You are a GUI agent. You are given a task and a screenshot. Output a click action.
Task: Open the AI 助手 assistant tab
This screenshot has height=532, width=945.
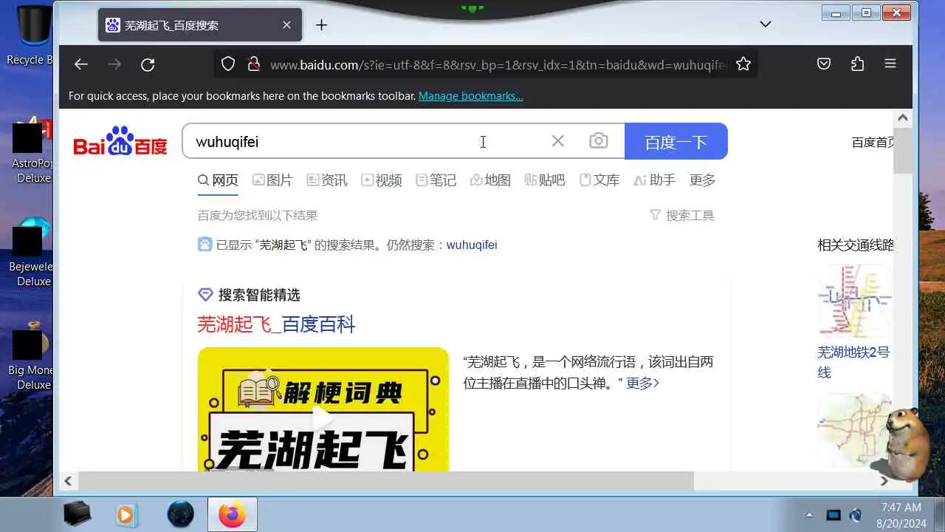(x=654, y=180)
